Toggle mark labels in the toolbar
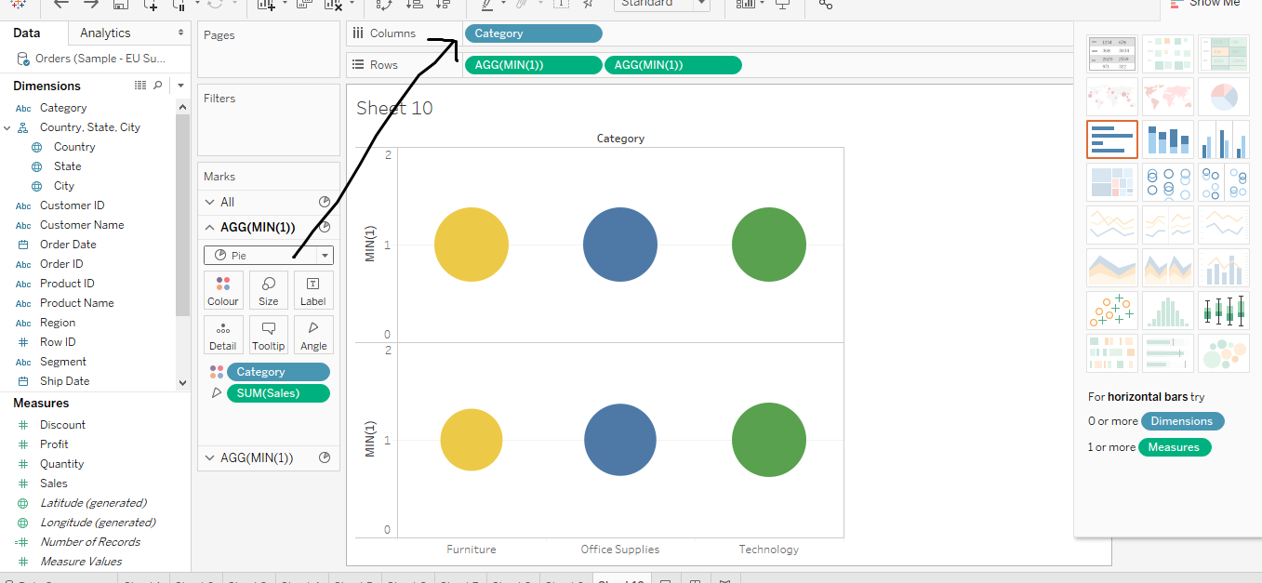This screenshot has height=583, width=1262. (562, 6)
